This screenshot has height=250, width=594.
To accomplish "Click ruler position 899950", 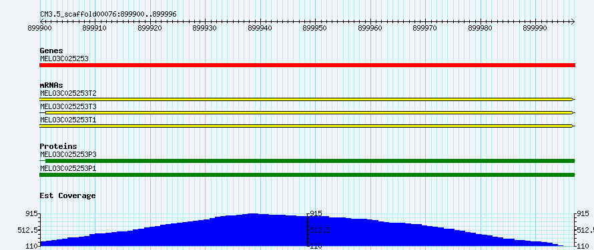I will click(x=315, y=28).
